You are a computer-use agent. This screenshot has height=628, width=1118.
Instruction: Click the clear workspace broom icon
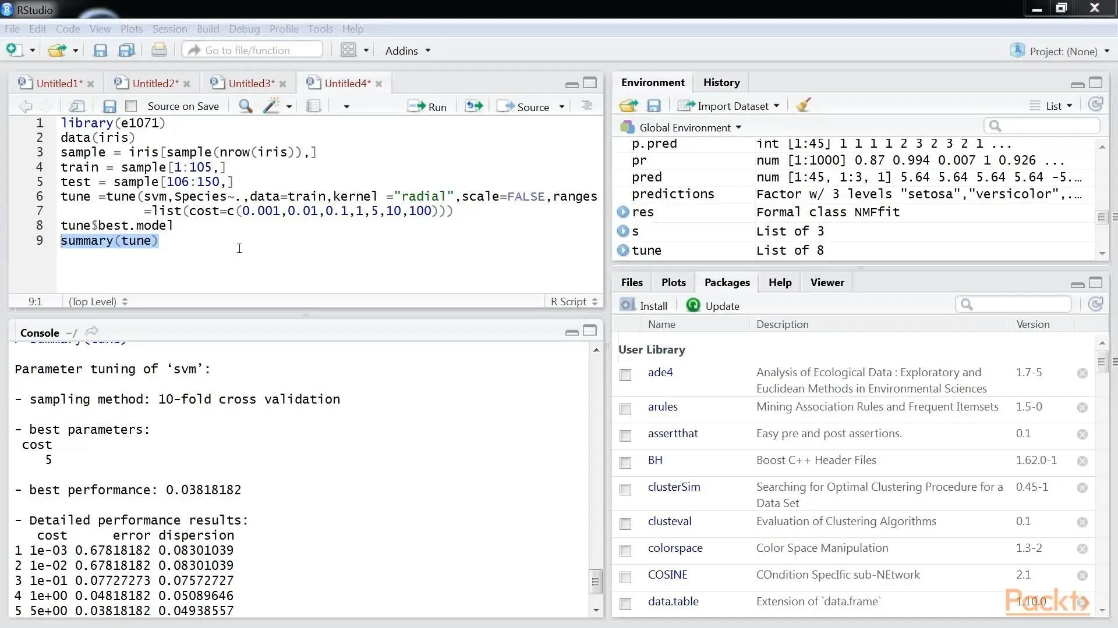(804, 105)
